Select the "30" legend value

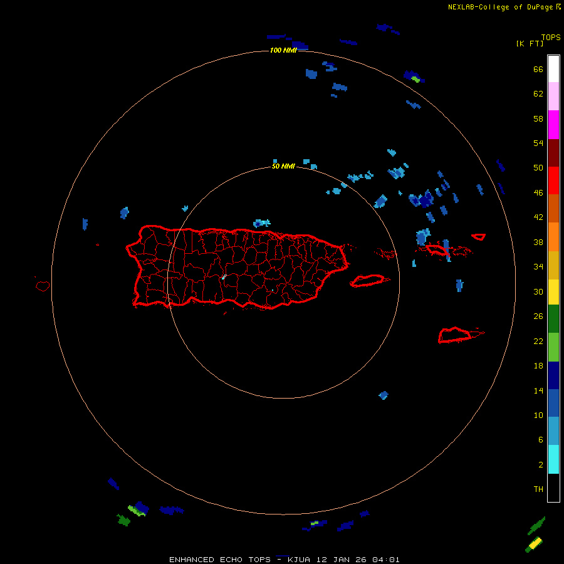(538, 291)
